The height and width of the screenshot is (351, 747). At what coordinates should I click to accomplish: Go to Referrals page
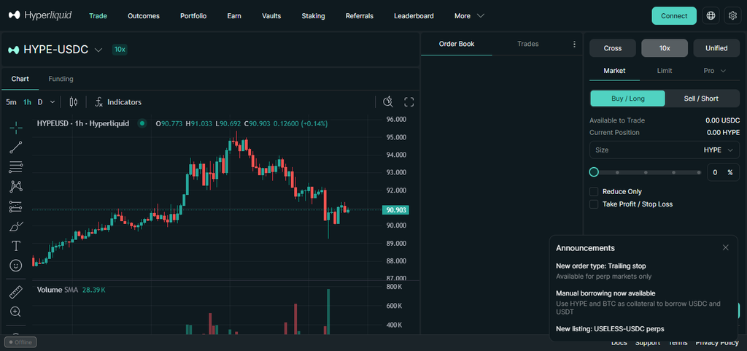[359, 16]
